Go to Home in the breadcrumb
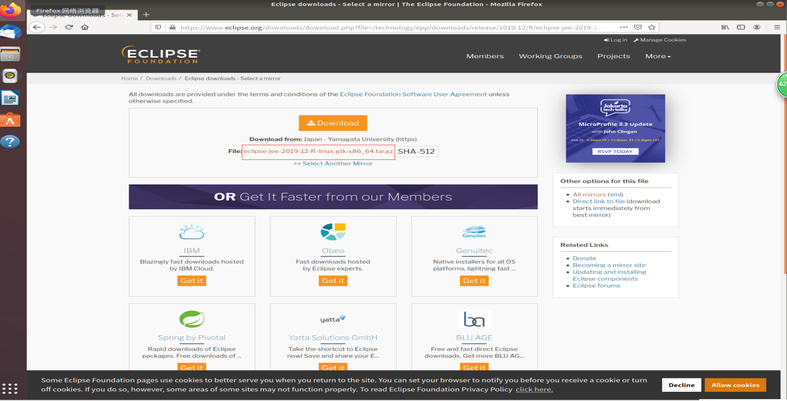 click(x=129, y=78)
